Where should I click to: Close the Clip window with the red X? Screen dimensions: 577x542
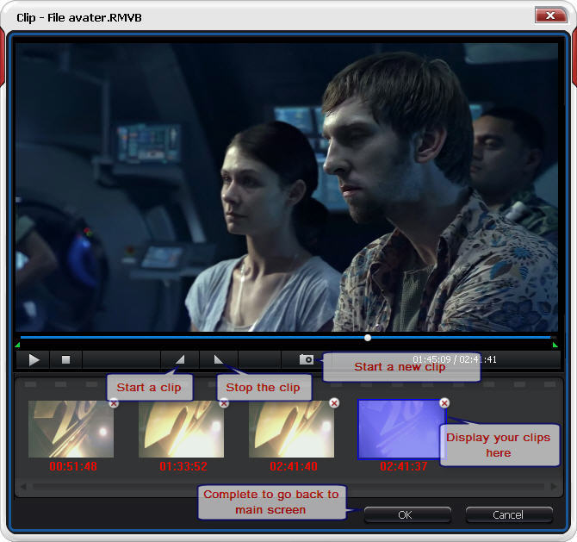550,16
